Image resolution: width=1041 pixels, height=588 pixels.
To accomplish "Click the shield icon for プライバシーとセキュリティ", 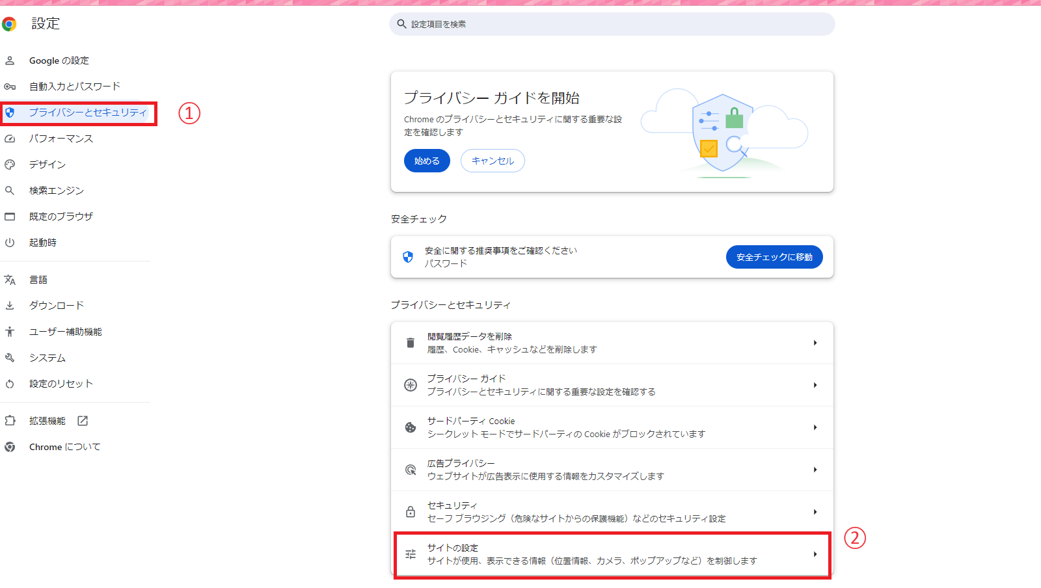I will coord(10,113).
